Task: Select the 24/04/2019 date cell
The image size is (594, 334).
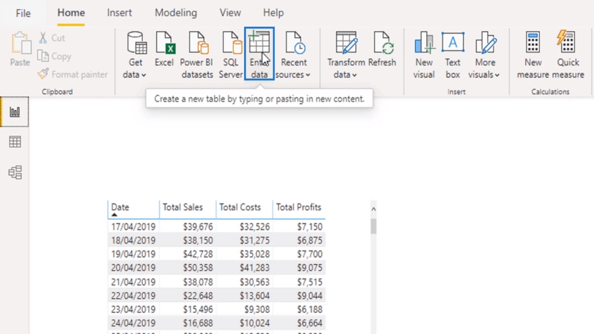Action: pos(133,323)
